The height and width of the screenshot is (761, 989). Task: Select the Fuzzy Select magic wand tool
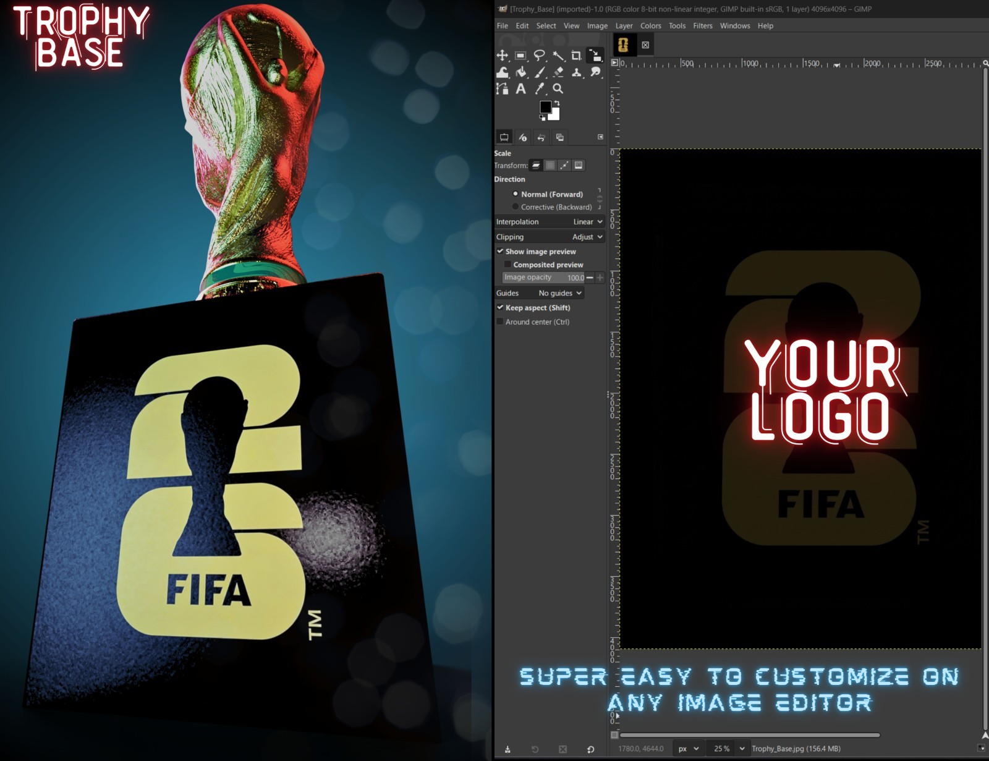(x=558, y=56)
